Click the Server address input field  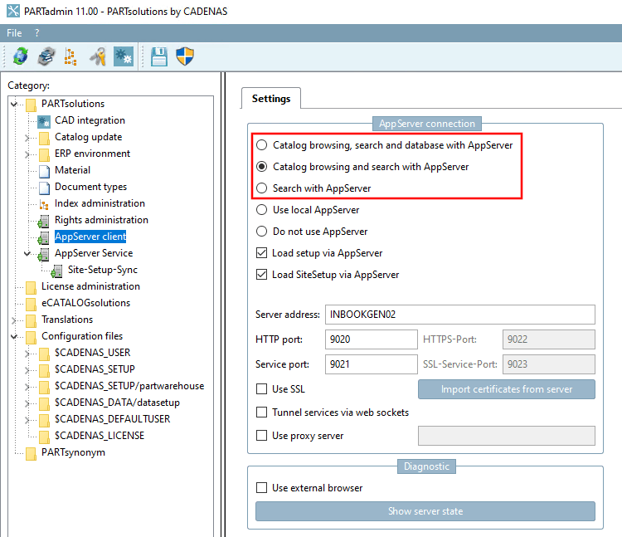459,315
